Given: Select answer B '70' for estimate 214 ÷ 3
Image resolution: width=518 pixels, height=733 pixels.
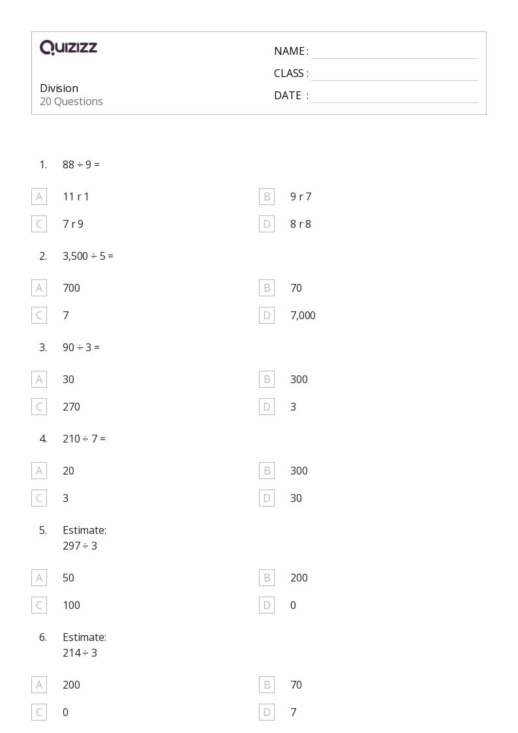Looking at the screenshot, I should click(x=267, y=685).
